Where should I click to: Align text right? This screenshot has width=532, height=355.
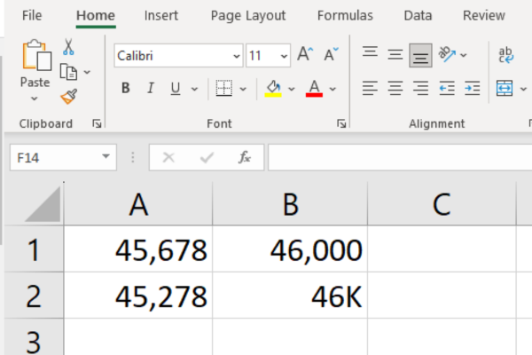[x=420, y=89]
